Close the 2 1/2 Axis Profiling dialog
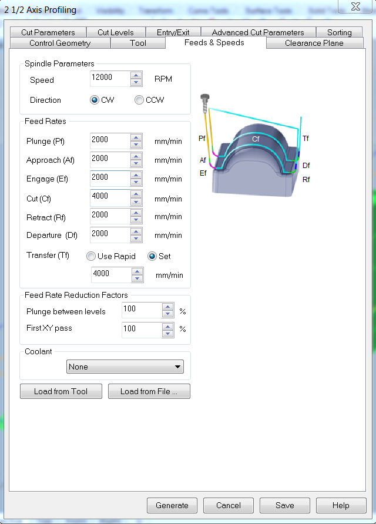This screenshot has height=524, width=376. click(355, 6)
